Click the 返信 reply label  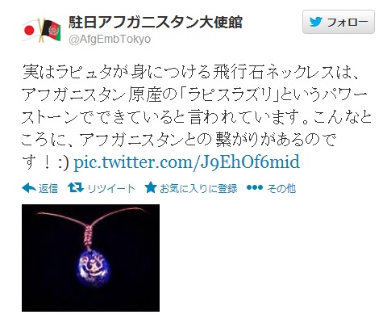48,188
